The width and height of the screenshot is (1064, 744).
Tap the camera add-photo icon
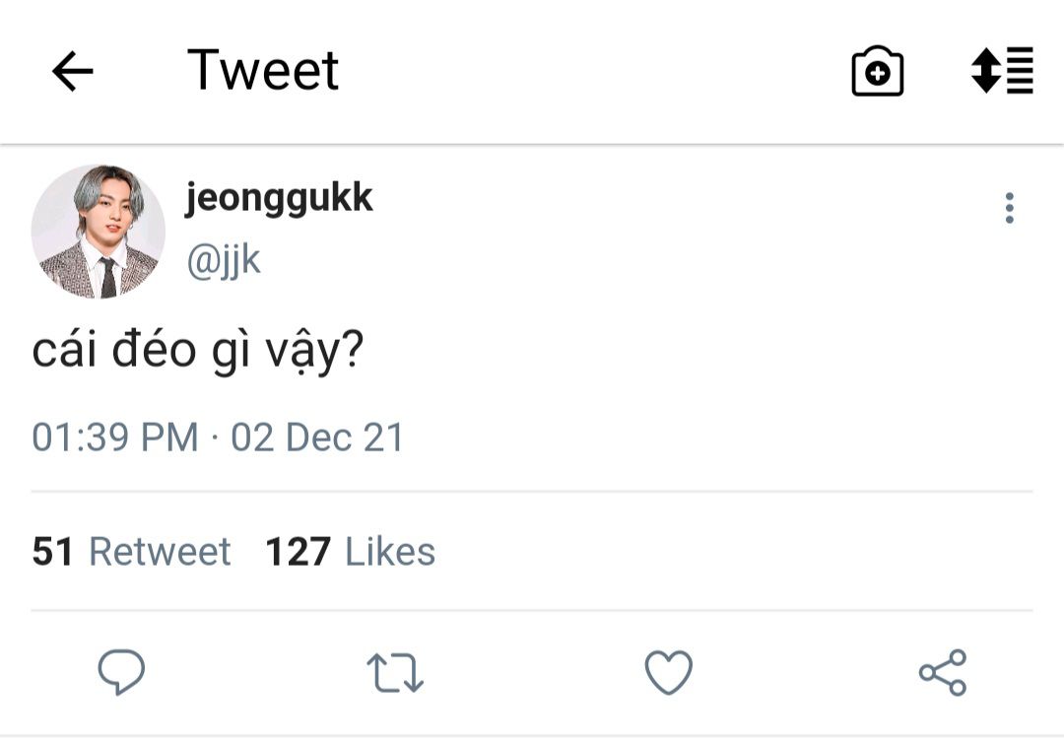click(x=877, y=72)
